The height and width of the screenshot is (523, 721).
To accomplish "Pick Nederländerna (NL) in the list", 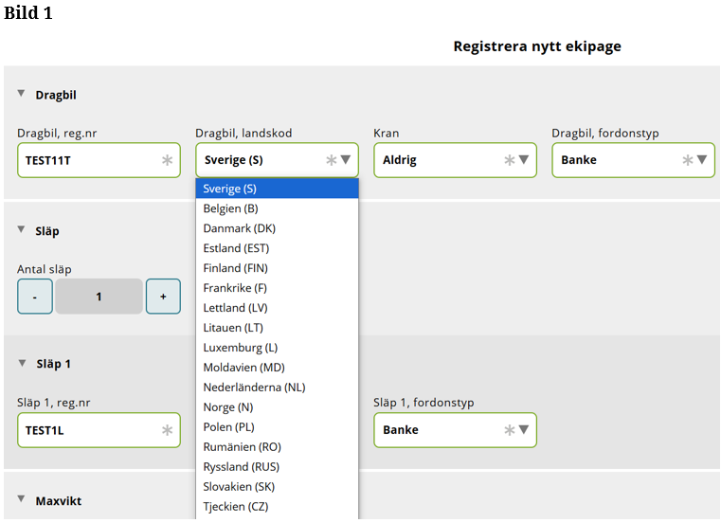I will [277, 388].
